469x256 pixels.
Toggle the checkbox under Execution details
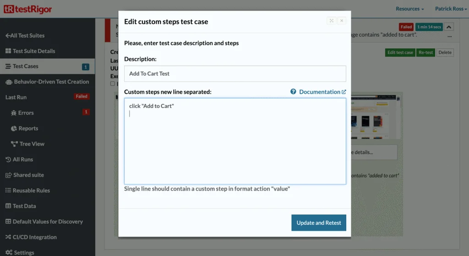pyautogui.click(x=113, y=84)
